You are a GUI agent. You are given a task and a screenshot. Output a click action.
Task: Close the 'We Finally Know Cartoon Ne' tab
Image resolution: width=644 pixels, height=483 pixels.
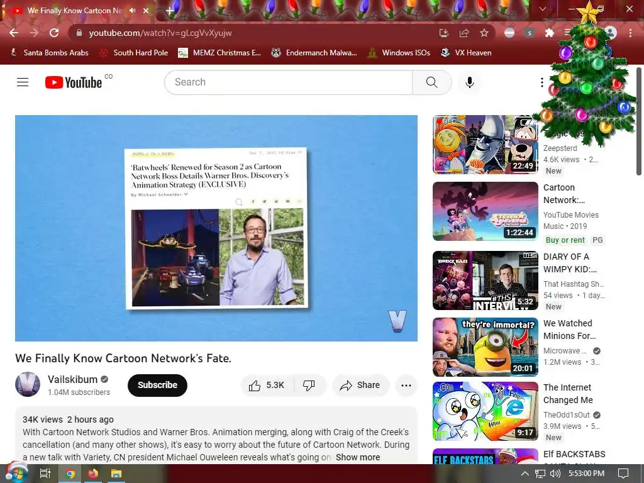tap(146, 10)
